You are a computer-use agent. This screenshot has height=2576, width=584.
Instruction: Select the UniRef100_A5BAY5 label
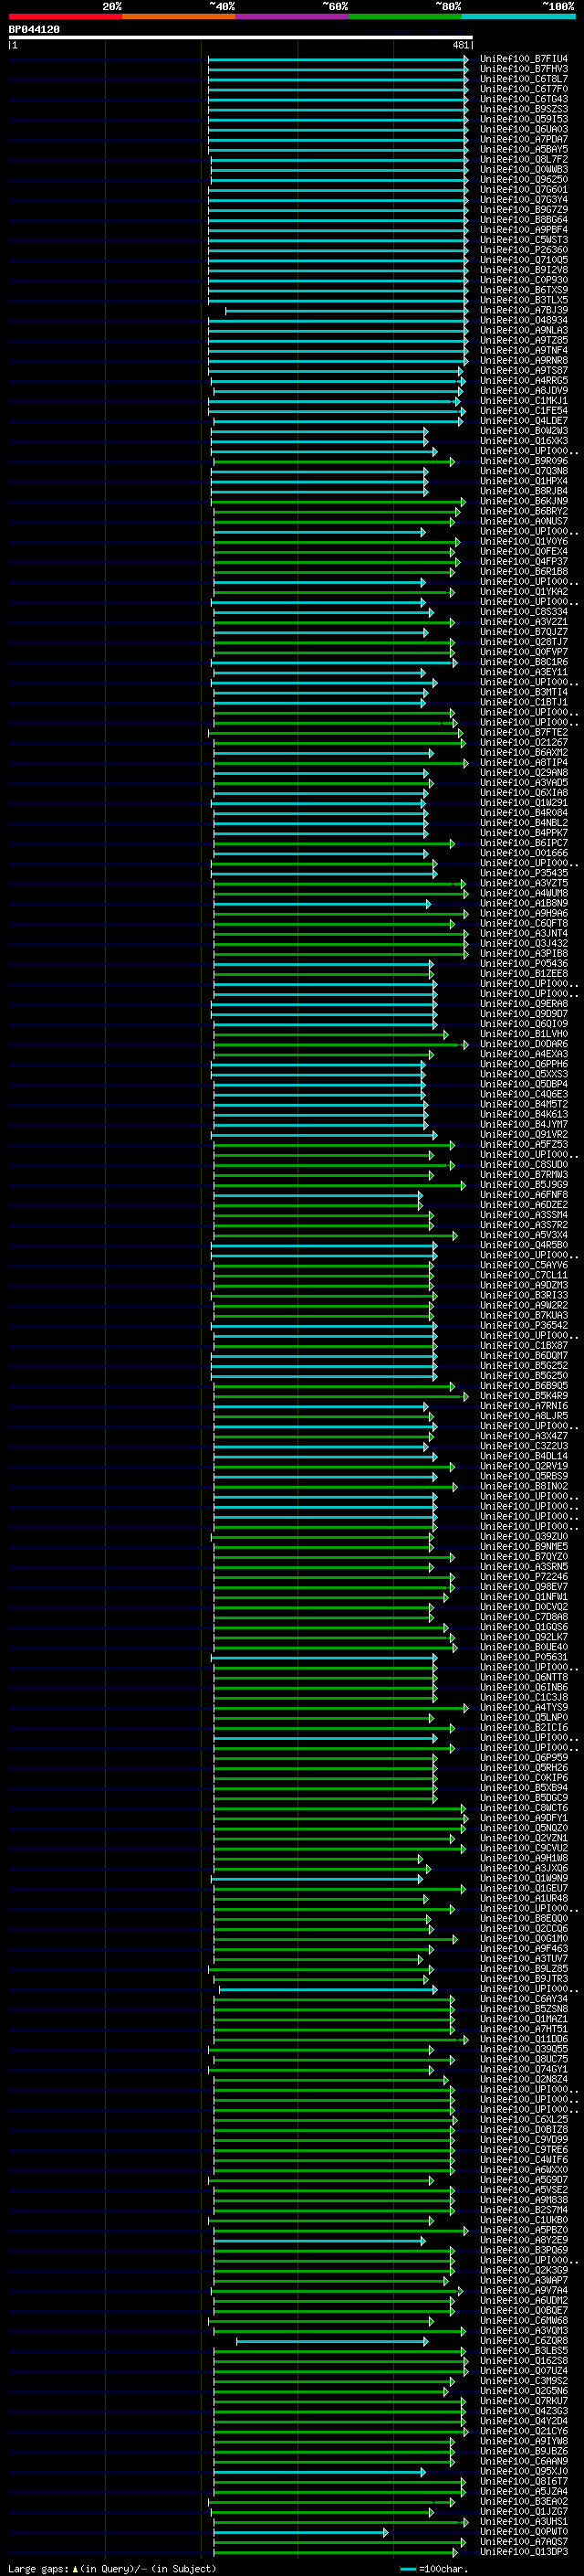pyautogui.click(x=523, y=149)
